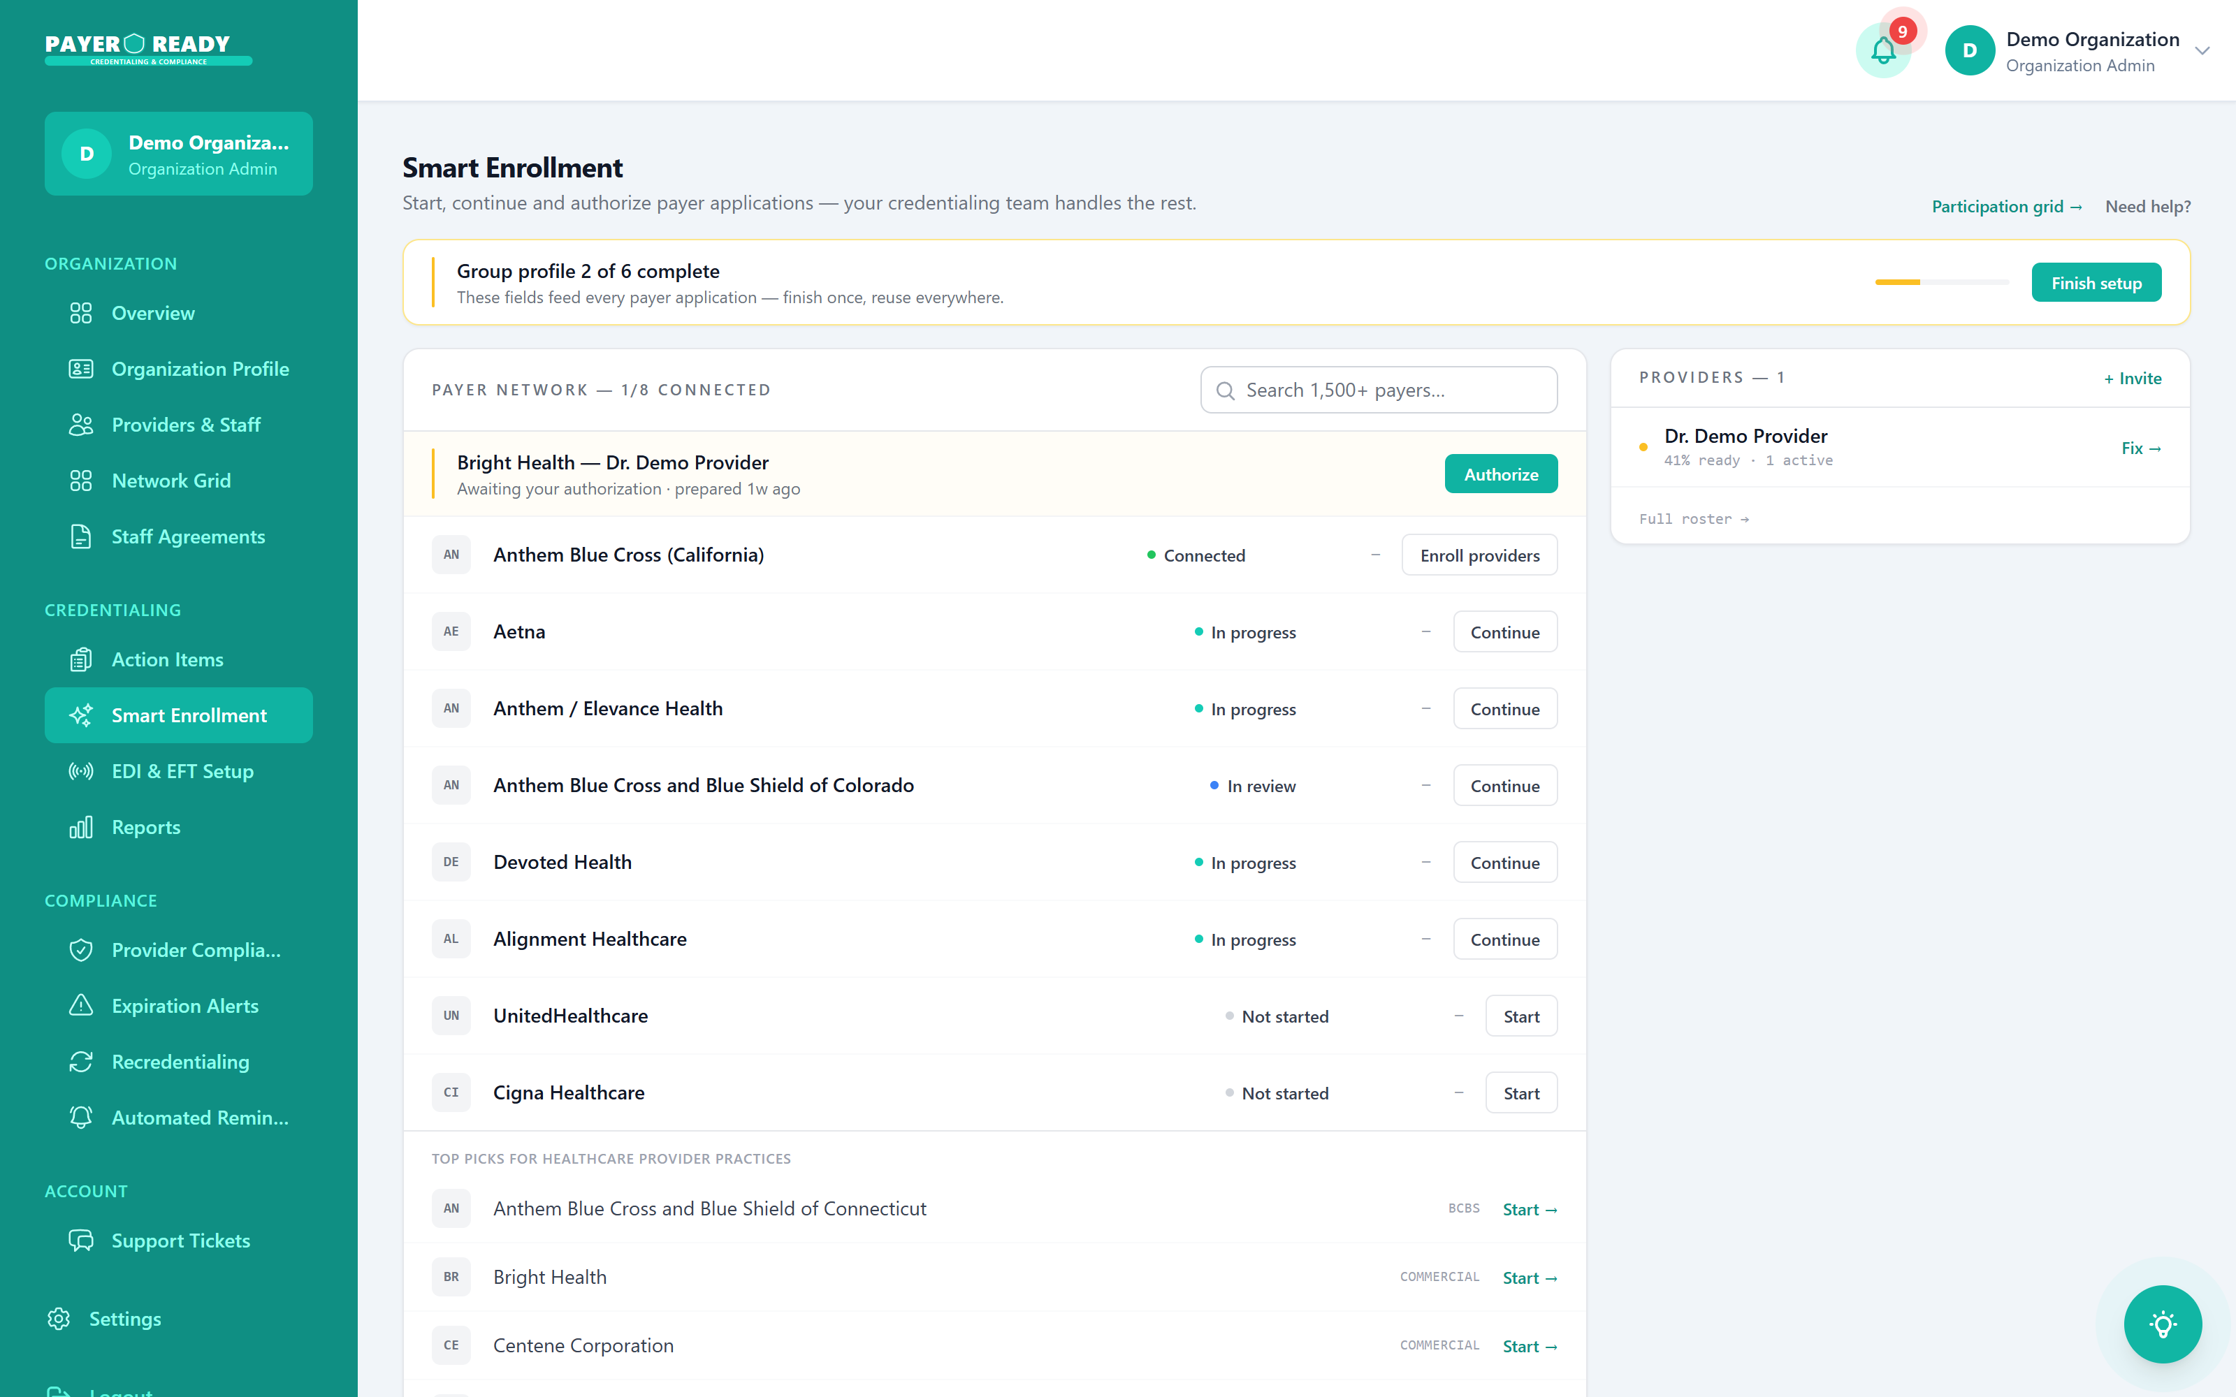Continue the Aetna application
The width and height of the screenshot is (2236, 1397).
[x=1505, y=632]
